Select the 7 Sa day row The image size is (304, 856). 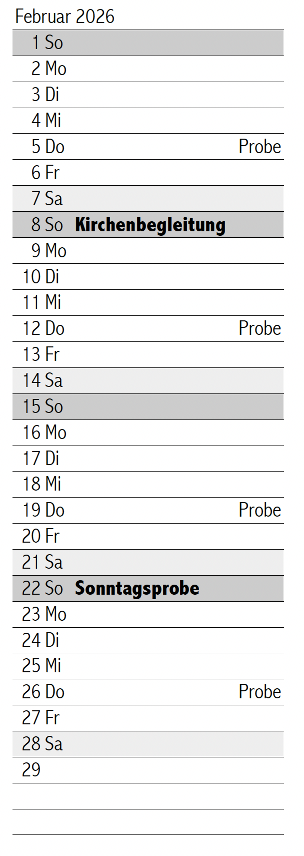[148, 199]
